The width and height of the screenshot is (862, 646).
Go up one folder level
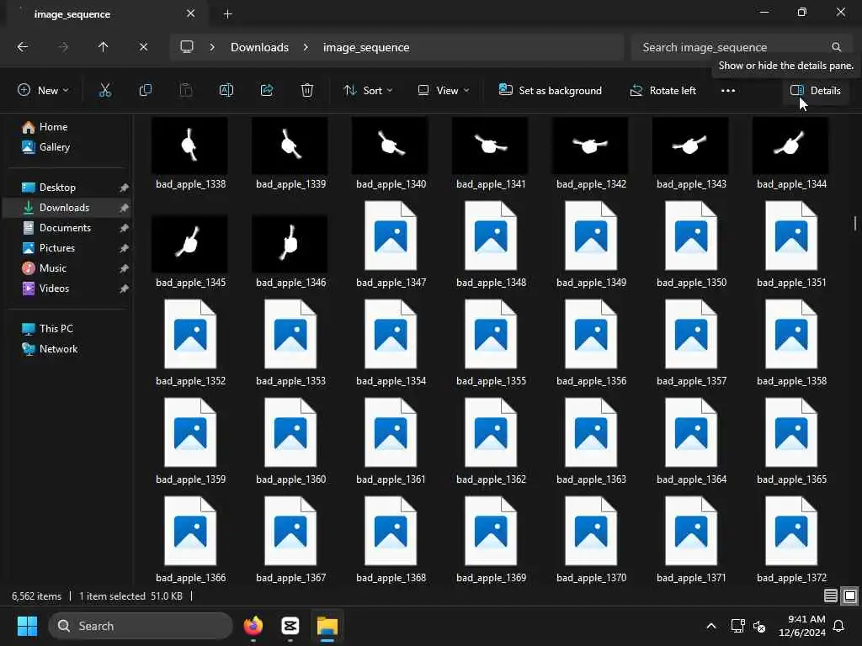coord(103,47)
